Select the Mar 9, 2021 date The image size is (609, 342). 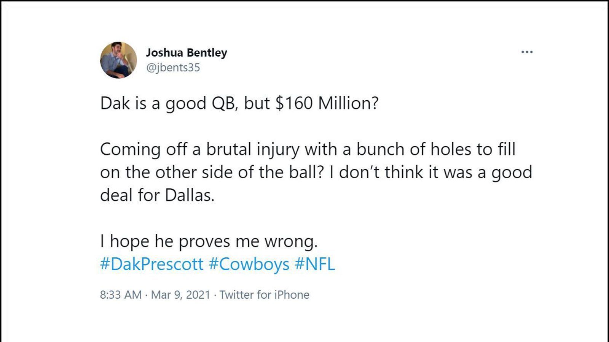180,295
